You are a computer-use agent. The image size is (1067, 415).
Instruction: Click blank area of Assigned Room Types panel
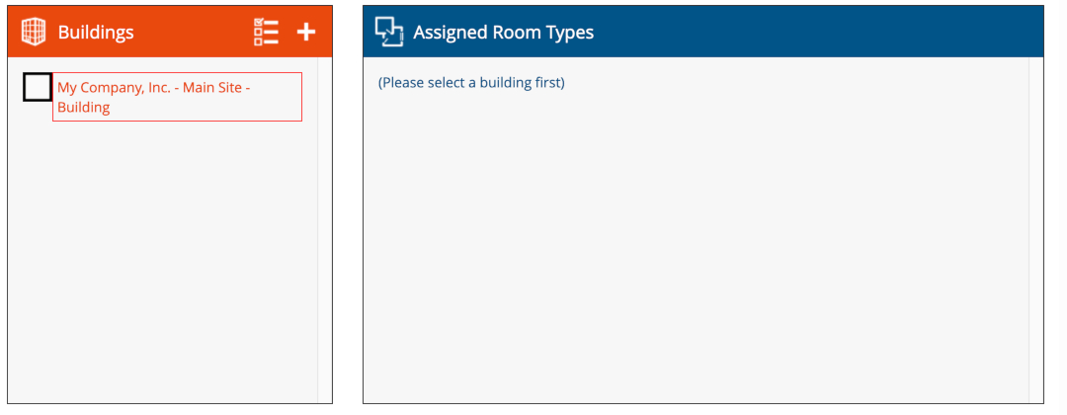(692, 247)
